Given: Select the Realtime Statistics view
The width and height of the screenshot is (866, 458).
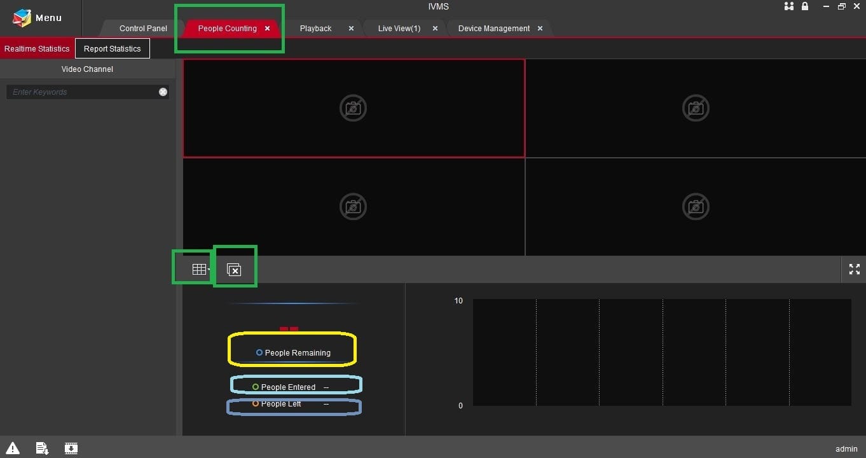Looking at the screenshot, I should tap(36, 48).
